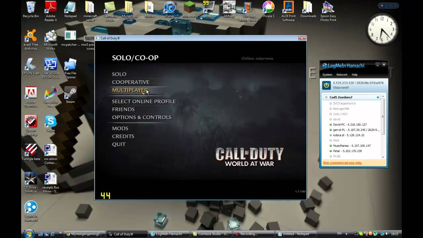Select peer kubica pl in list
The width and height of the screenshot is (423, 238).
click(348, 135)
